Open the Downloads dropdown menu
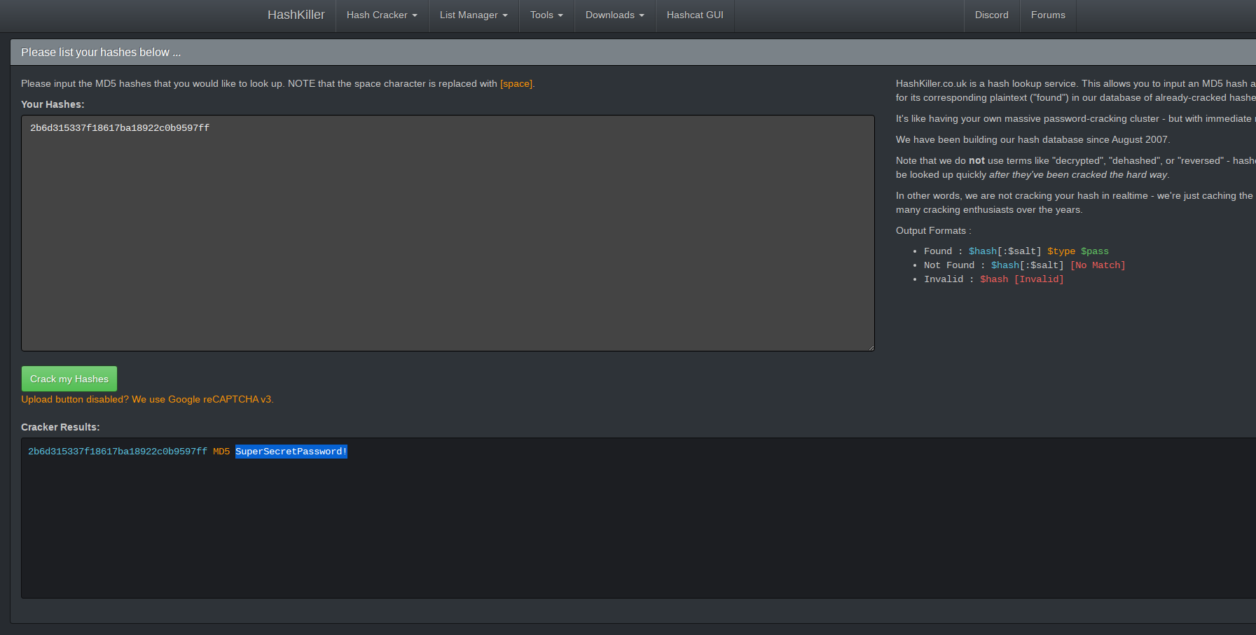The image size is (1256, 635). (614, 15)
